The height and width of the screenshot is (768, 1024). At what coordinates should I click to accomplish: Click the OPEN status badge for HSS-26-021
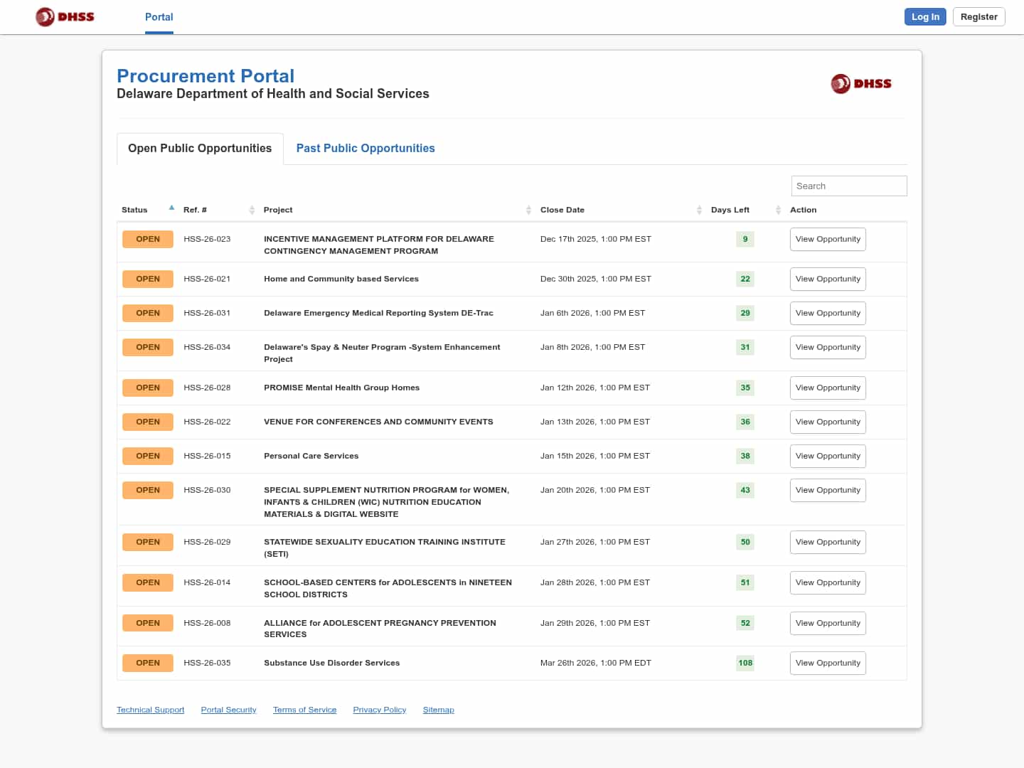(x=148, y=279)
